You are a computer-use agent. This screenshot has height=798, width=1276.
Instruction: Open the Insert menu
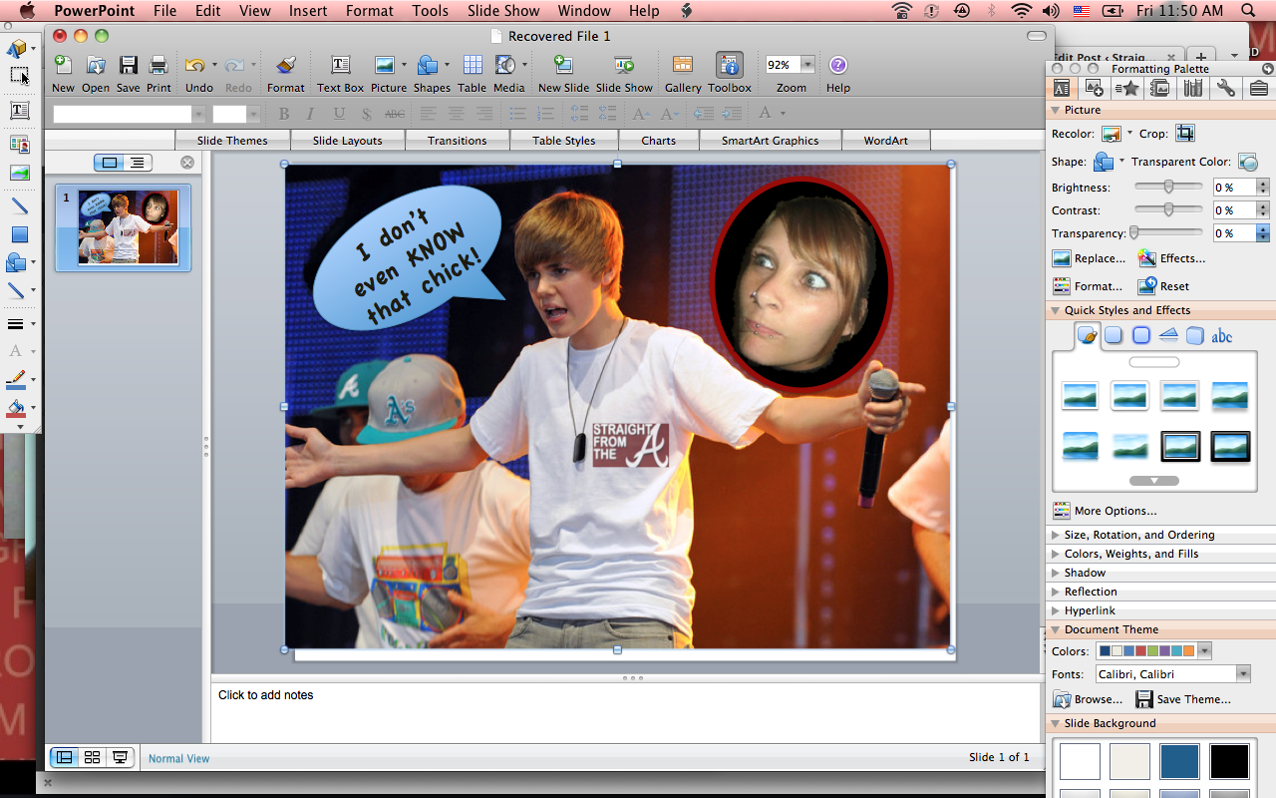pos(308,11)
